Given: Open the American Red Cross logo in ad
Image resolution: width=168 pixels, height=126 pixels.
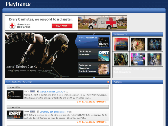Looking at the screenshot, I should click(x=20, y=26).
